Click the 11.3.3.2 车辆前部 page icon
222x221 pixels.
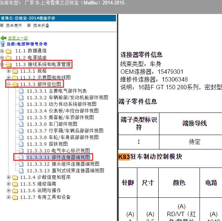[x=21, y=98]
